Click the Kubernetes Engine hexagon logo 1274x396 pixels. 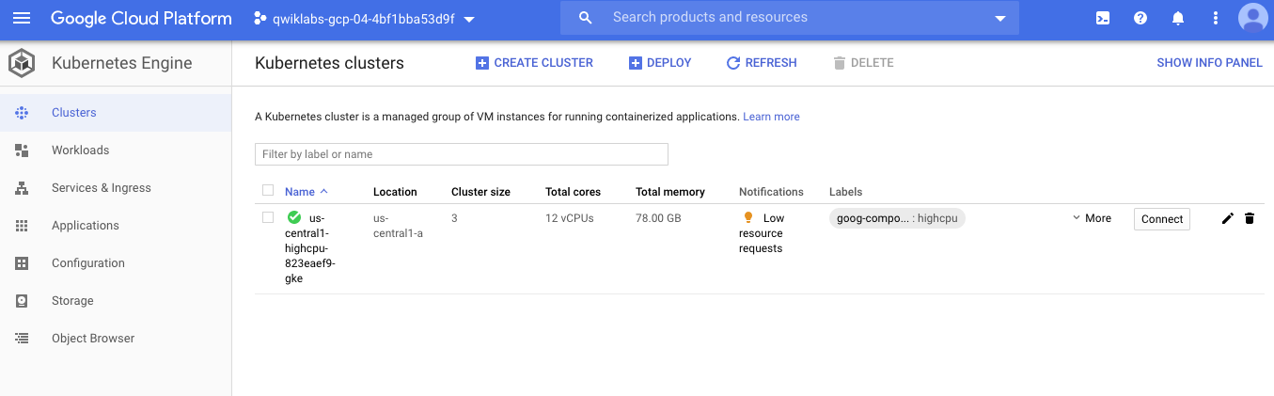tap(22, 64)
